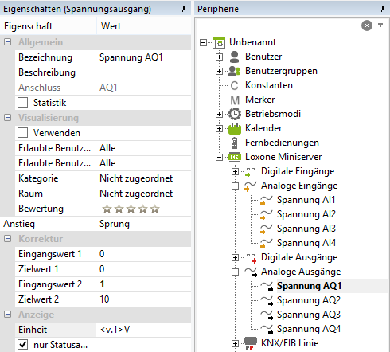Set the Bewertung star rating

pos(131,209)
